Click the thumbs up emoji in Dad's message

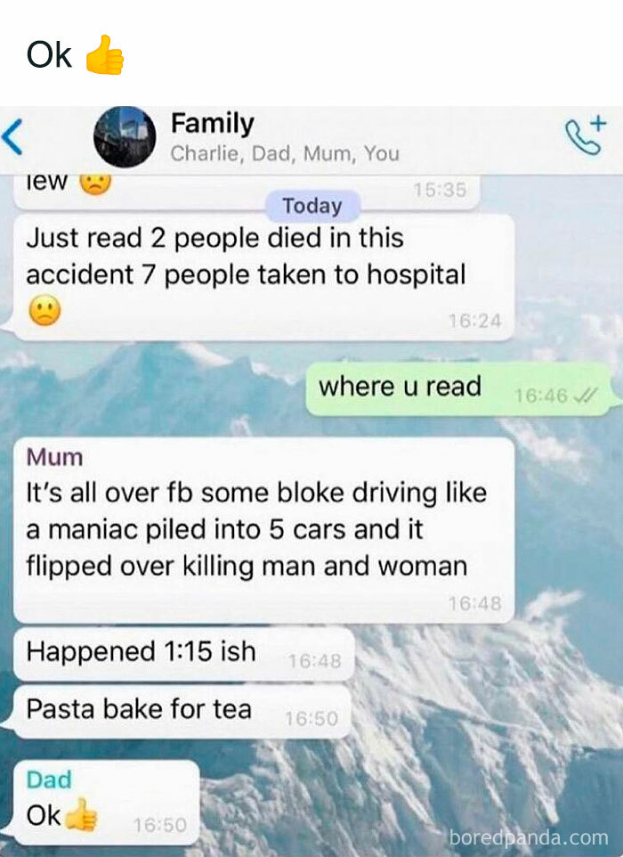[81, 815]
